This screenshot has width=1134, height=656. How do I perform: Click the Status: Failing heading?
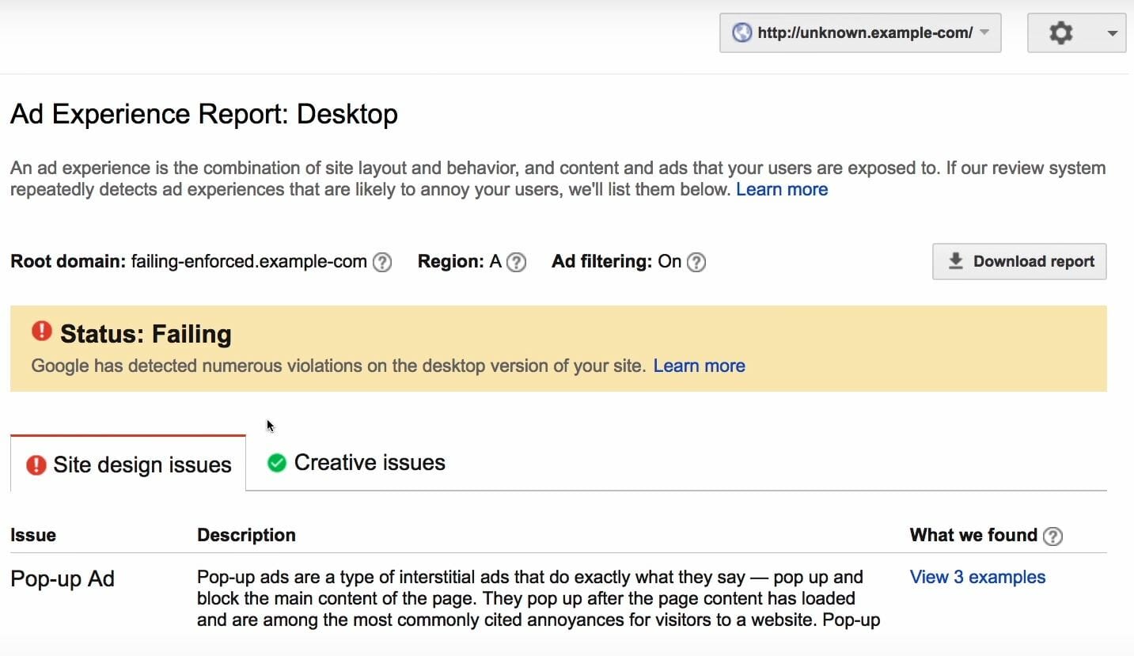pos(146,334)
